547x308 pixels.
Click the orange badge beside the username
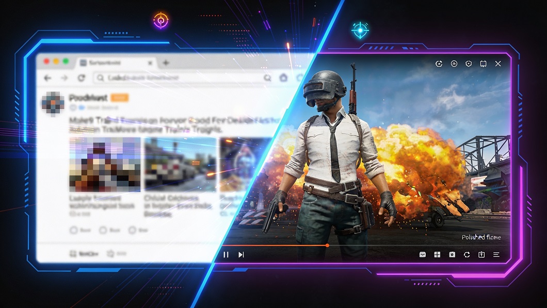pos(120,98)
